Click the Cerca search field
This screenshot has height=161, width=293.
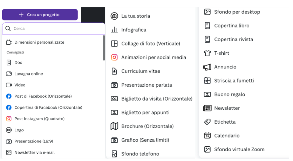pyautogui.click(x=56, y=29)
